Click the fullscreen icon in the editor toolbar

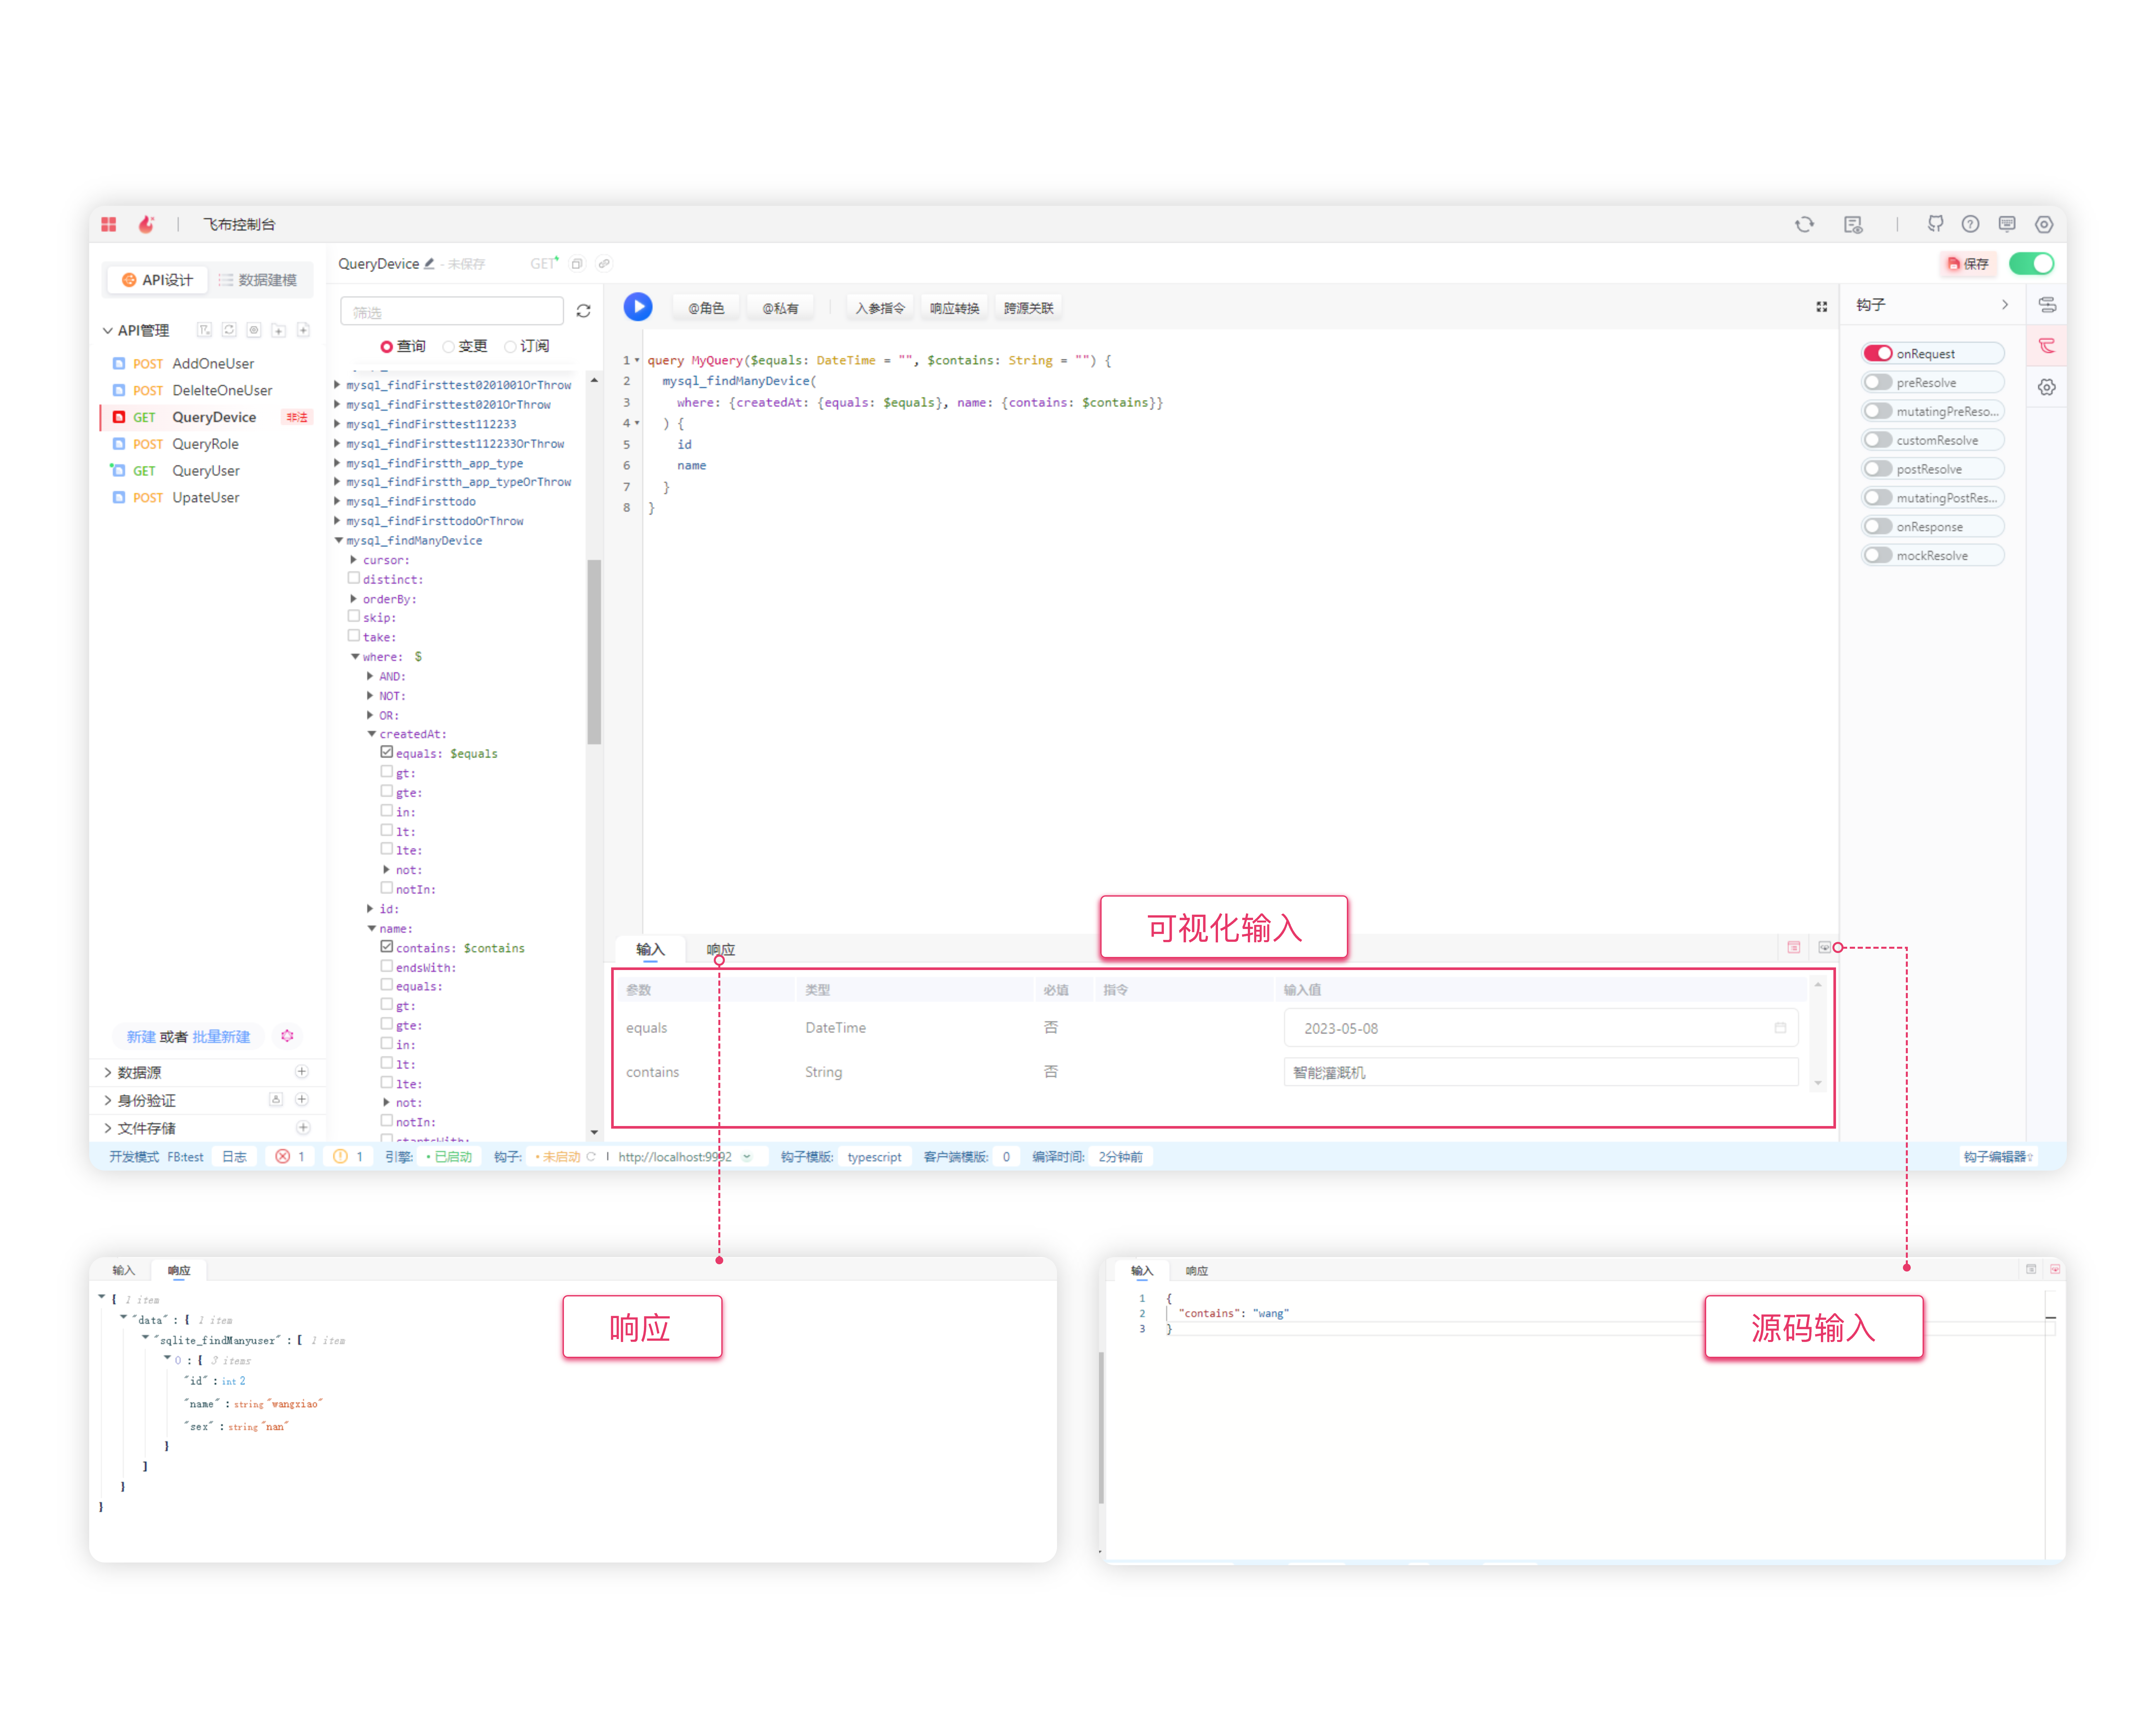tap(1822, 307)
